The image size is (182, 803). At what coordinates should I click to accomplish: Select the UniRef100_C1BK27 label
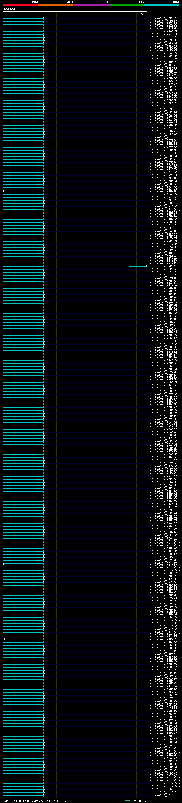(x=163, y=573)
